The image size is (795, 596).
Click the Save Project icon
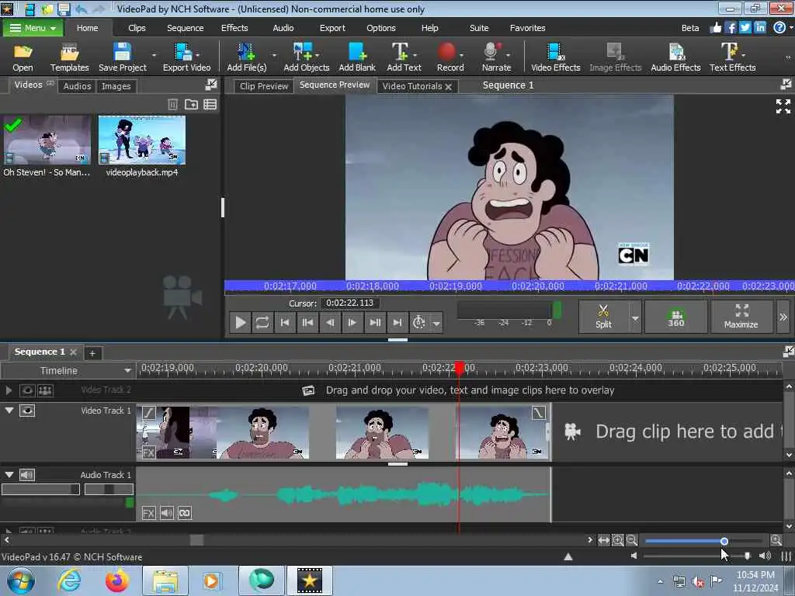point(122,57)
